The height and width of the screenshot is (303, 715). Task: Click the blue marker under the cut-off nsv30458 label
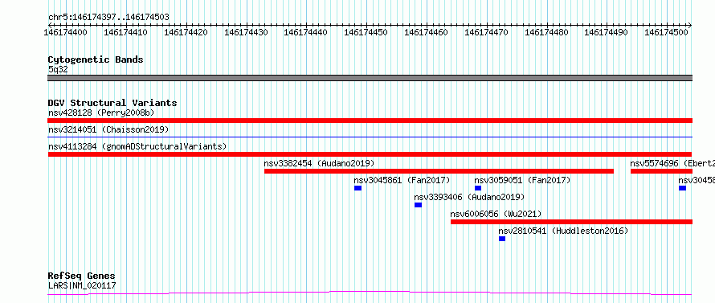pyautogui.click(x=682, y=188)
